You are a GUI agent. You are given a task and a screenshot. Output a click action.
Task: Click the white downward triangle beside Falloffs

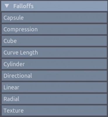(7, 6)
